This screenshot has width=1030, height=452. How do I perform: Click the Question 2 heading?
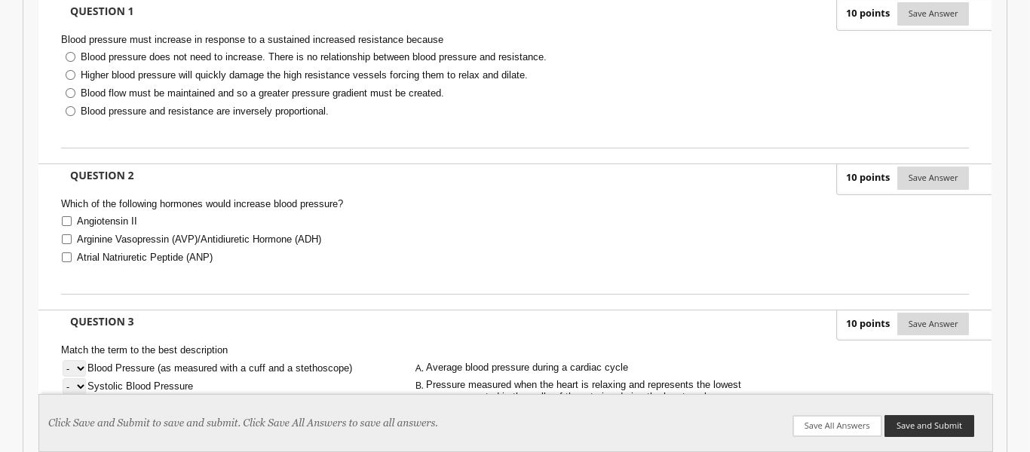click(102, 176)
